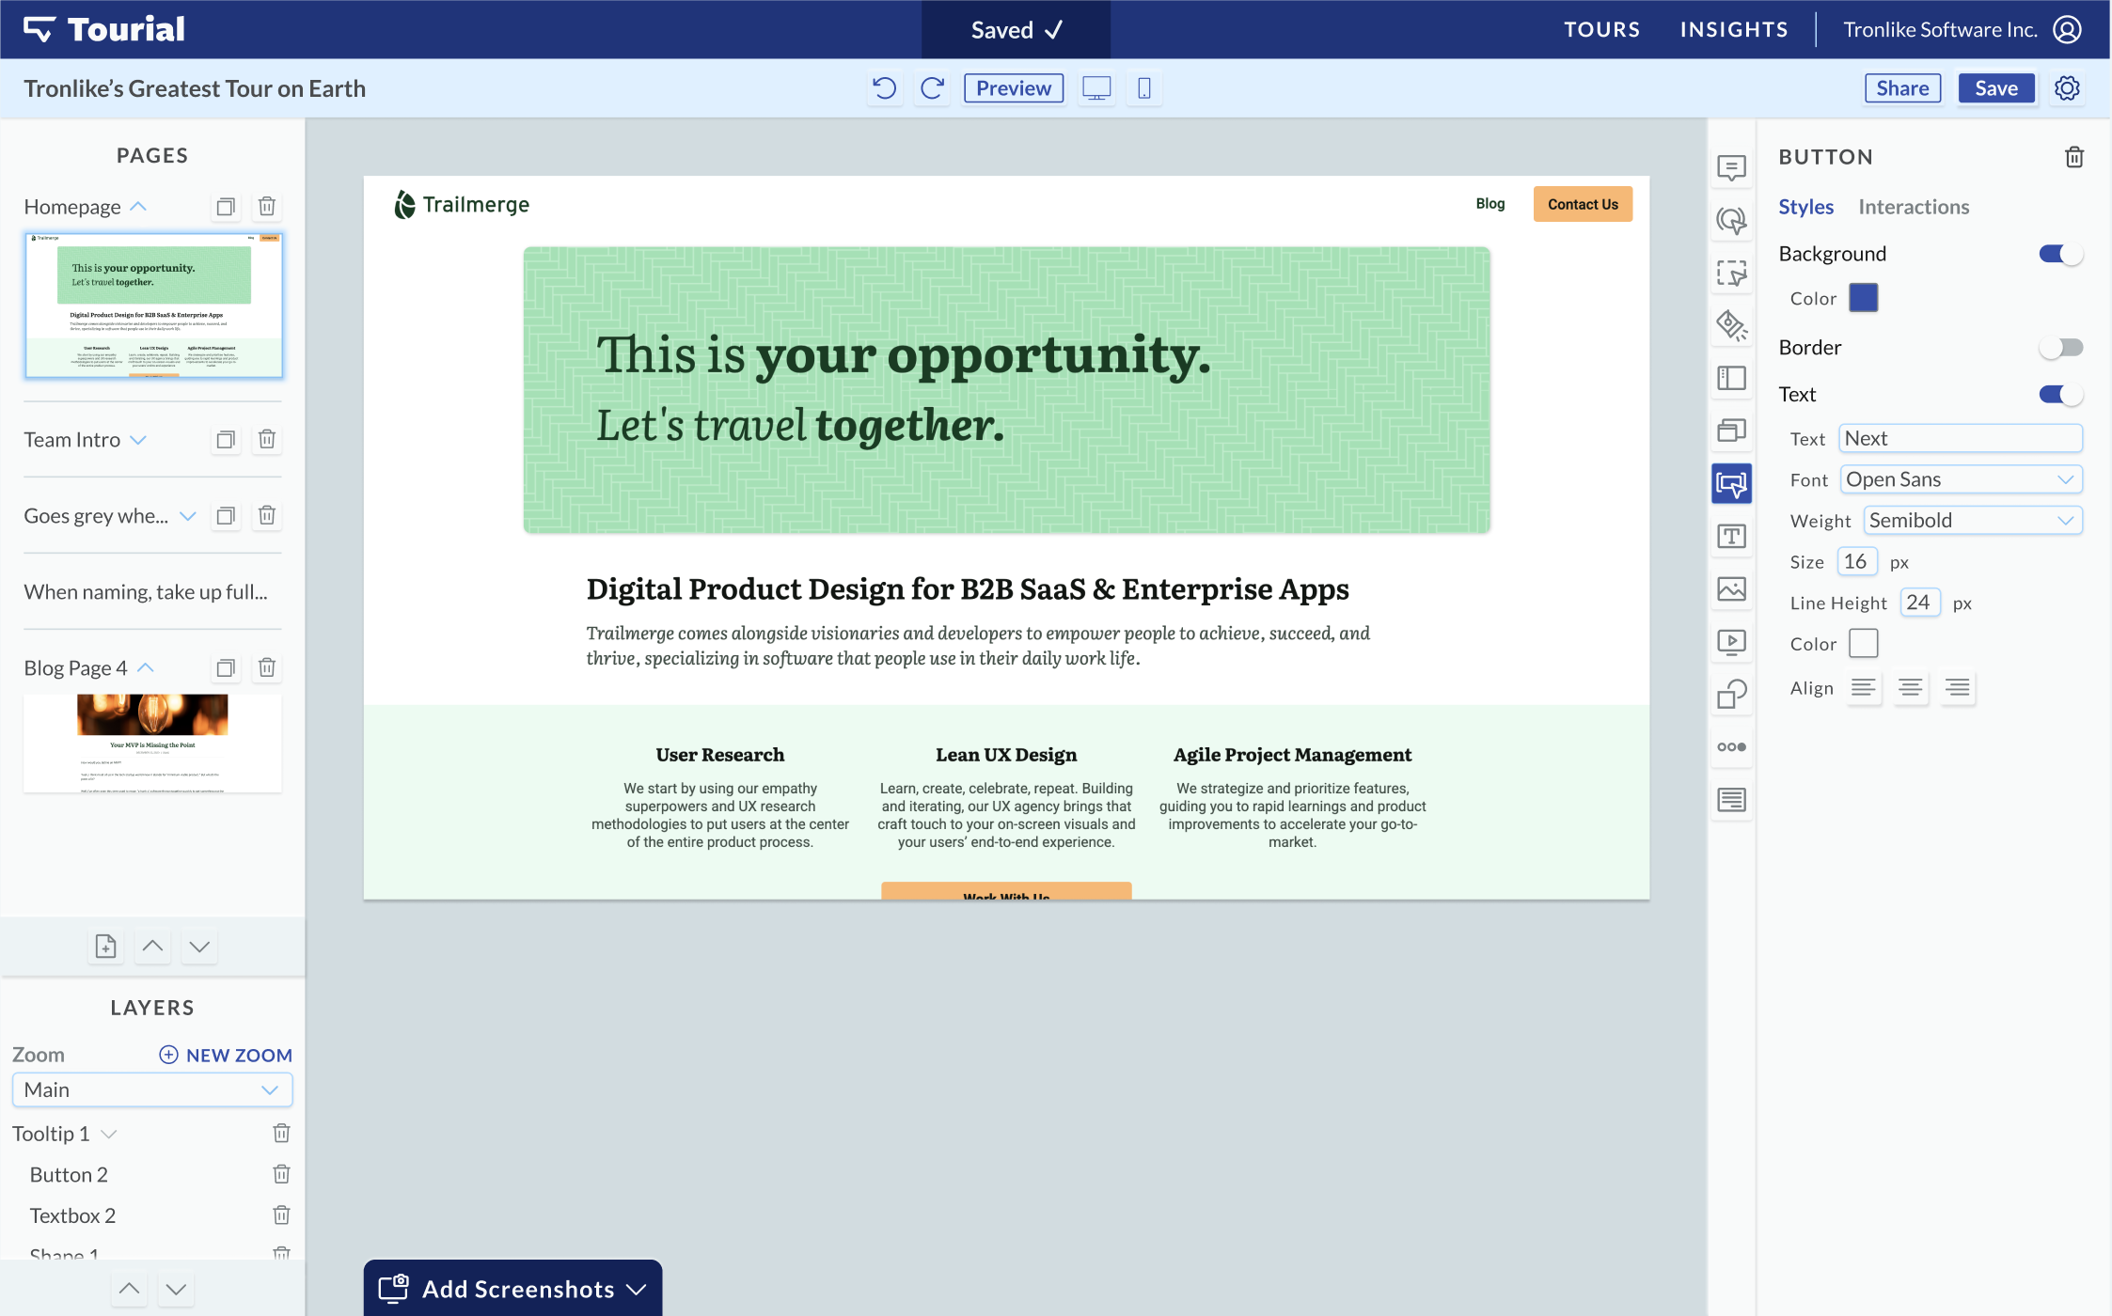Viewport: 2112px width, 1316px height.
Task: Switch to mobile device view
Action: point(1143,88)
